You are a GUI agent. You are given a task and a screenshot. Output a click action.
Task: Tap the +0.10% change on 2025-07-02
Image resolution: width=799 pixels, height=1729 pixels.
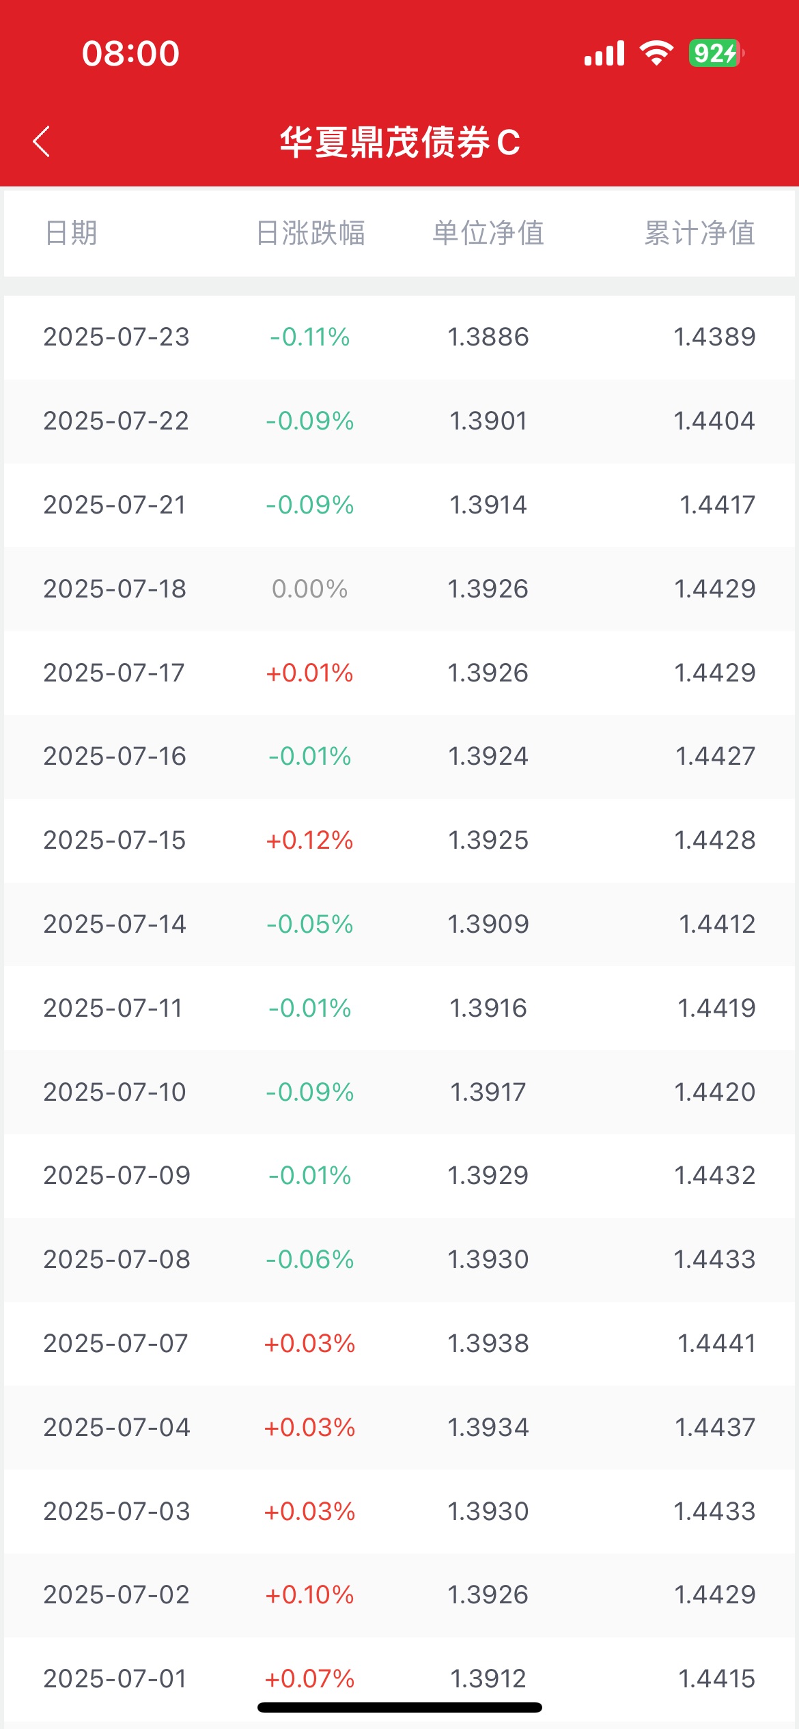point(310,1594)
